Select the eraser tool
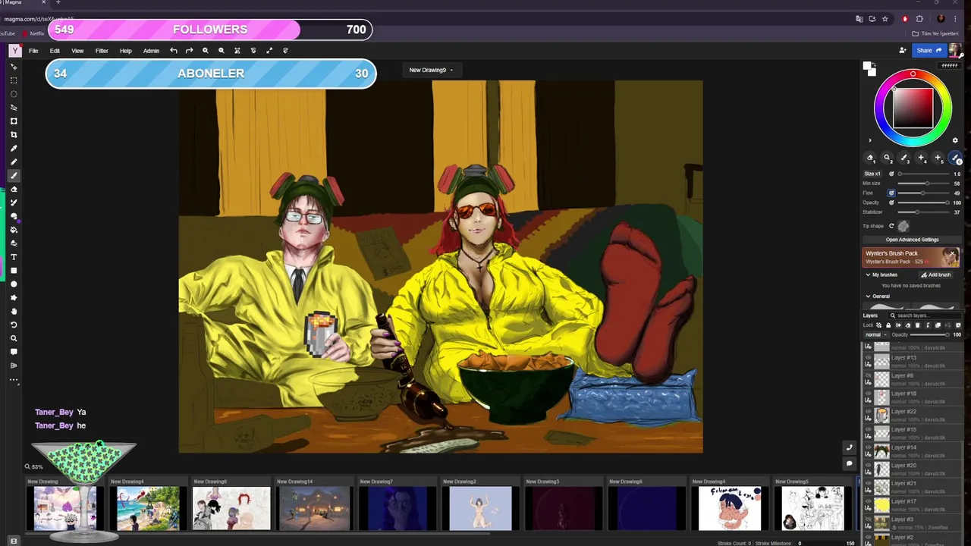The height and width of the screenshot is (546, 971). click(x=14, y=190)
